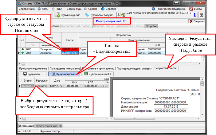Click the lower table Дата column header
Viewport: 216px width, 135px height.
57,81
